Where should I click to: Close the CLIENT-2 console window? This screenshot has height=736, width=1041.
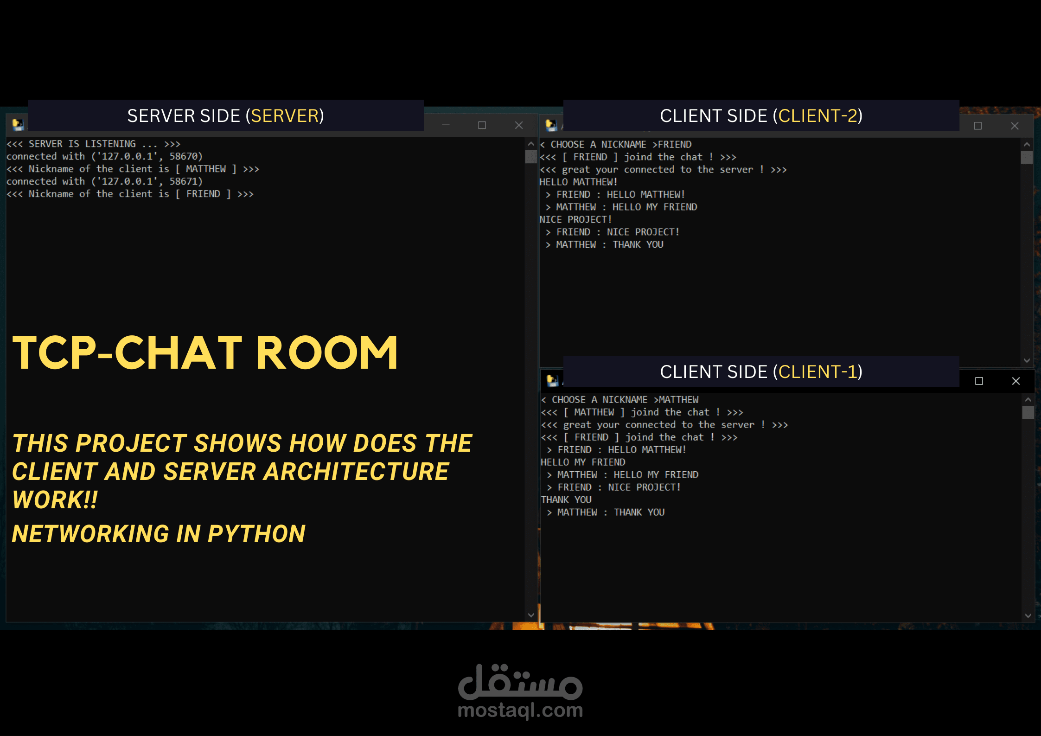(1015, 126)
